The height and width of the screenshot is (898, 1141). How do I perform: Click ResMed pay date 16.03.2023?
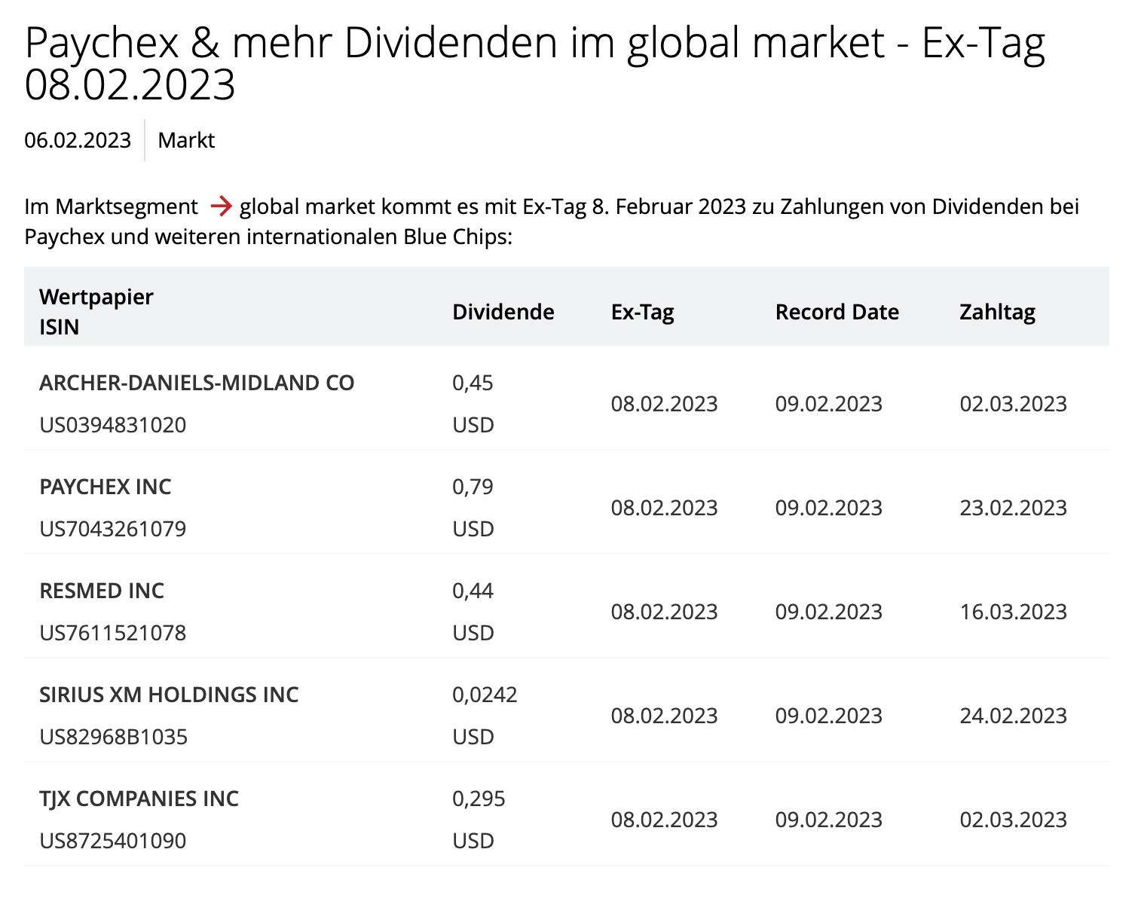[1013, 612]
